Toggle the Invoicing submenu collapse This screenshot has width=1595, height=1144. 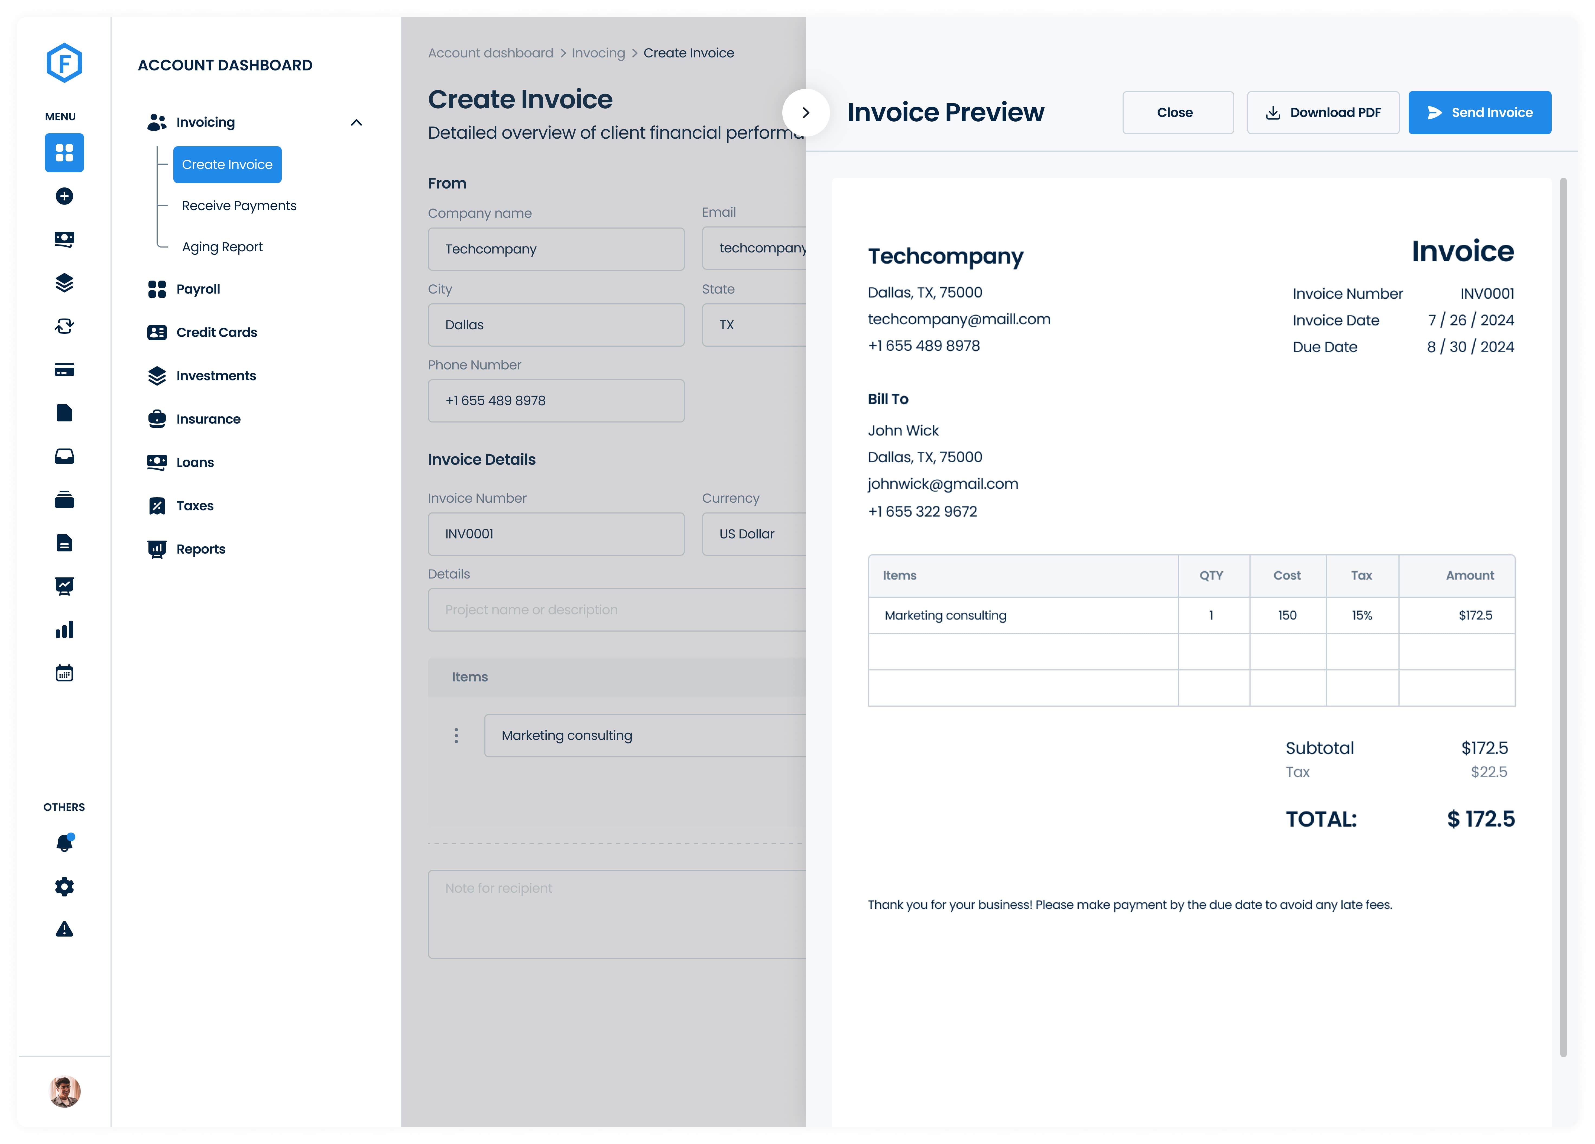point(358,121)
